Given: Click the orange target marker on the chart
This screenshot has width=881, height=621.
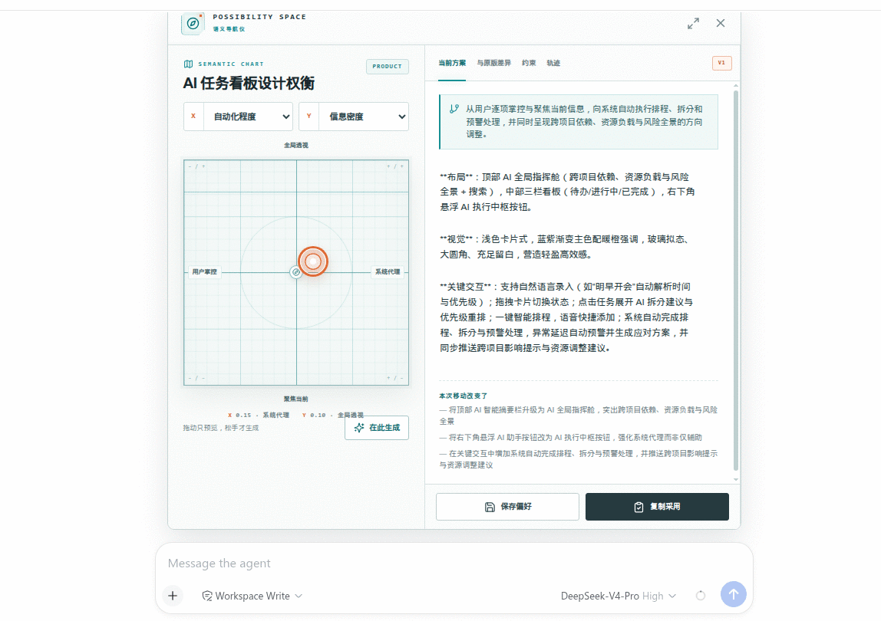Looking at the screenshot, I should (x=313, y=261).
